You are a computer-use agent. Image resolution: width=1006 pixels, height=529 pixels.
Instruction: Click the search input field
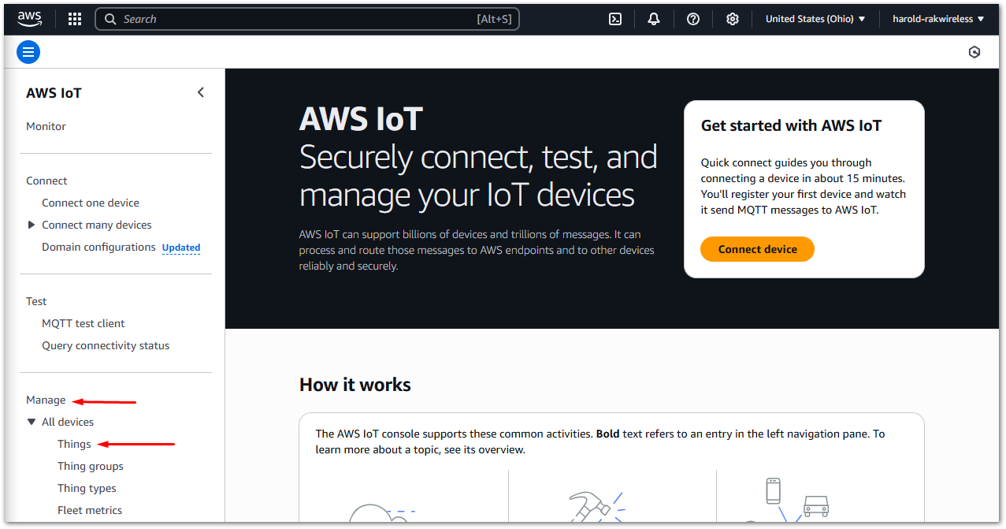(x=307, y=18)
